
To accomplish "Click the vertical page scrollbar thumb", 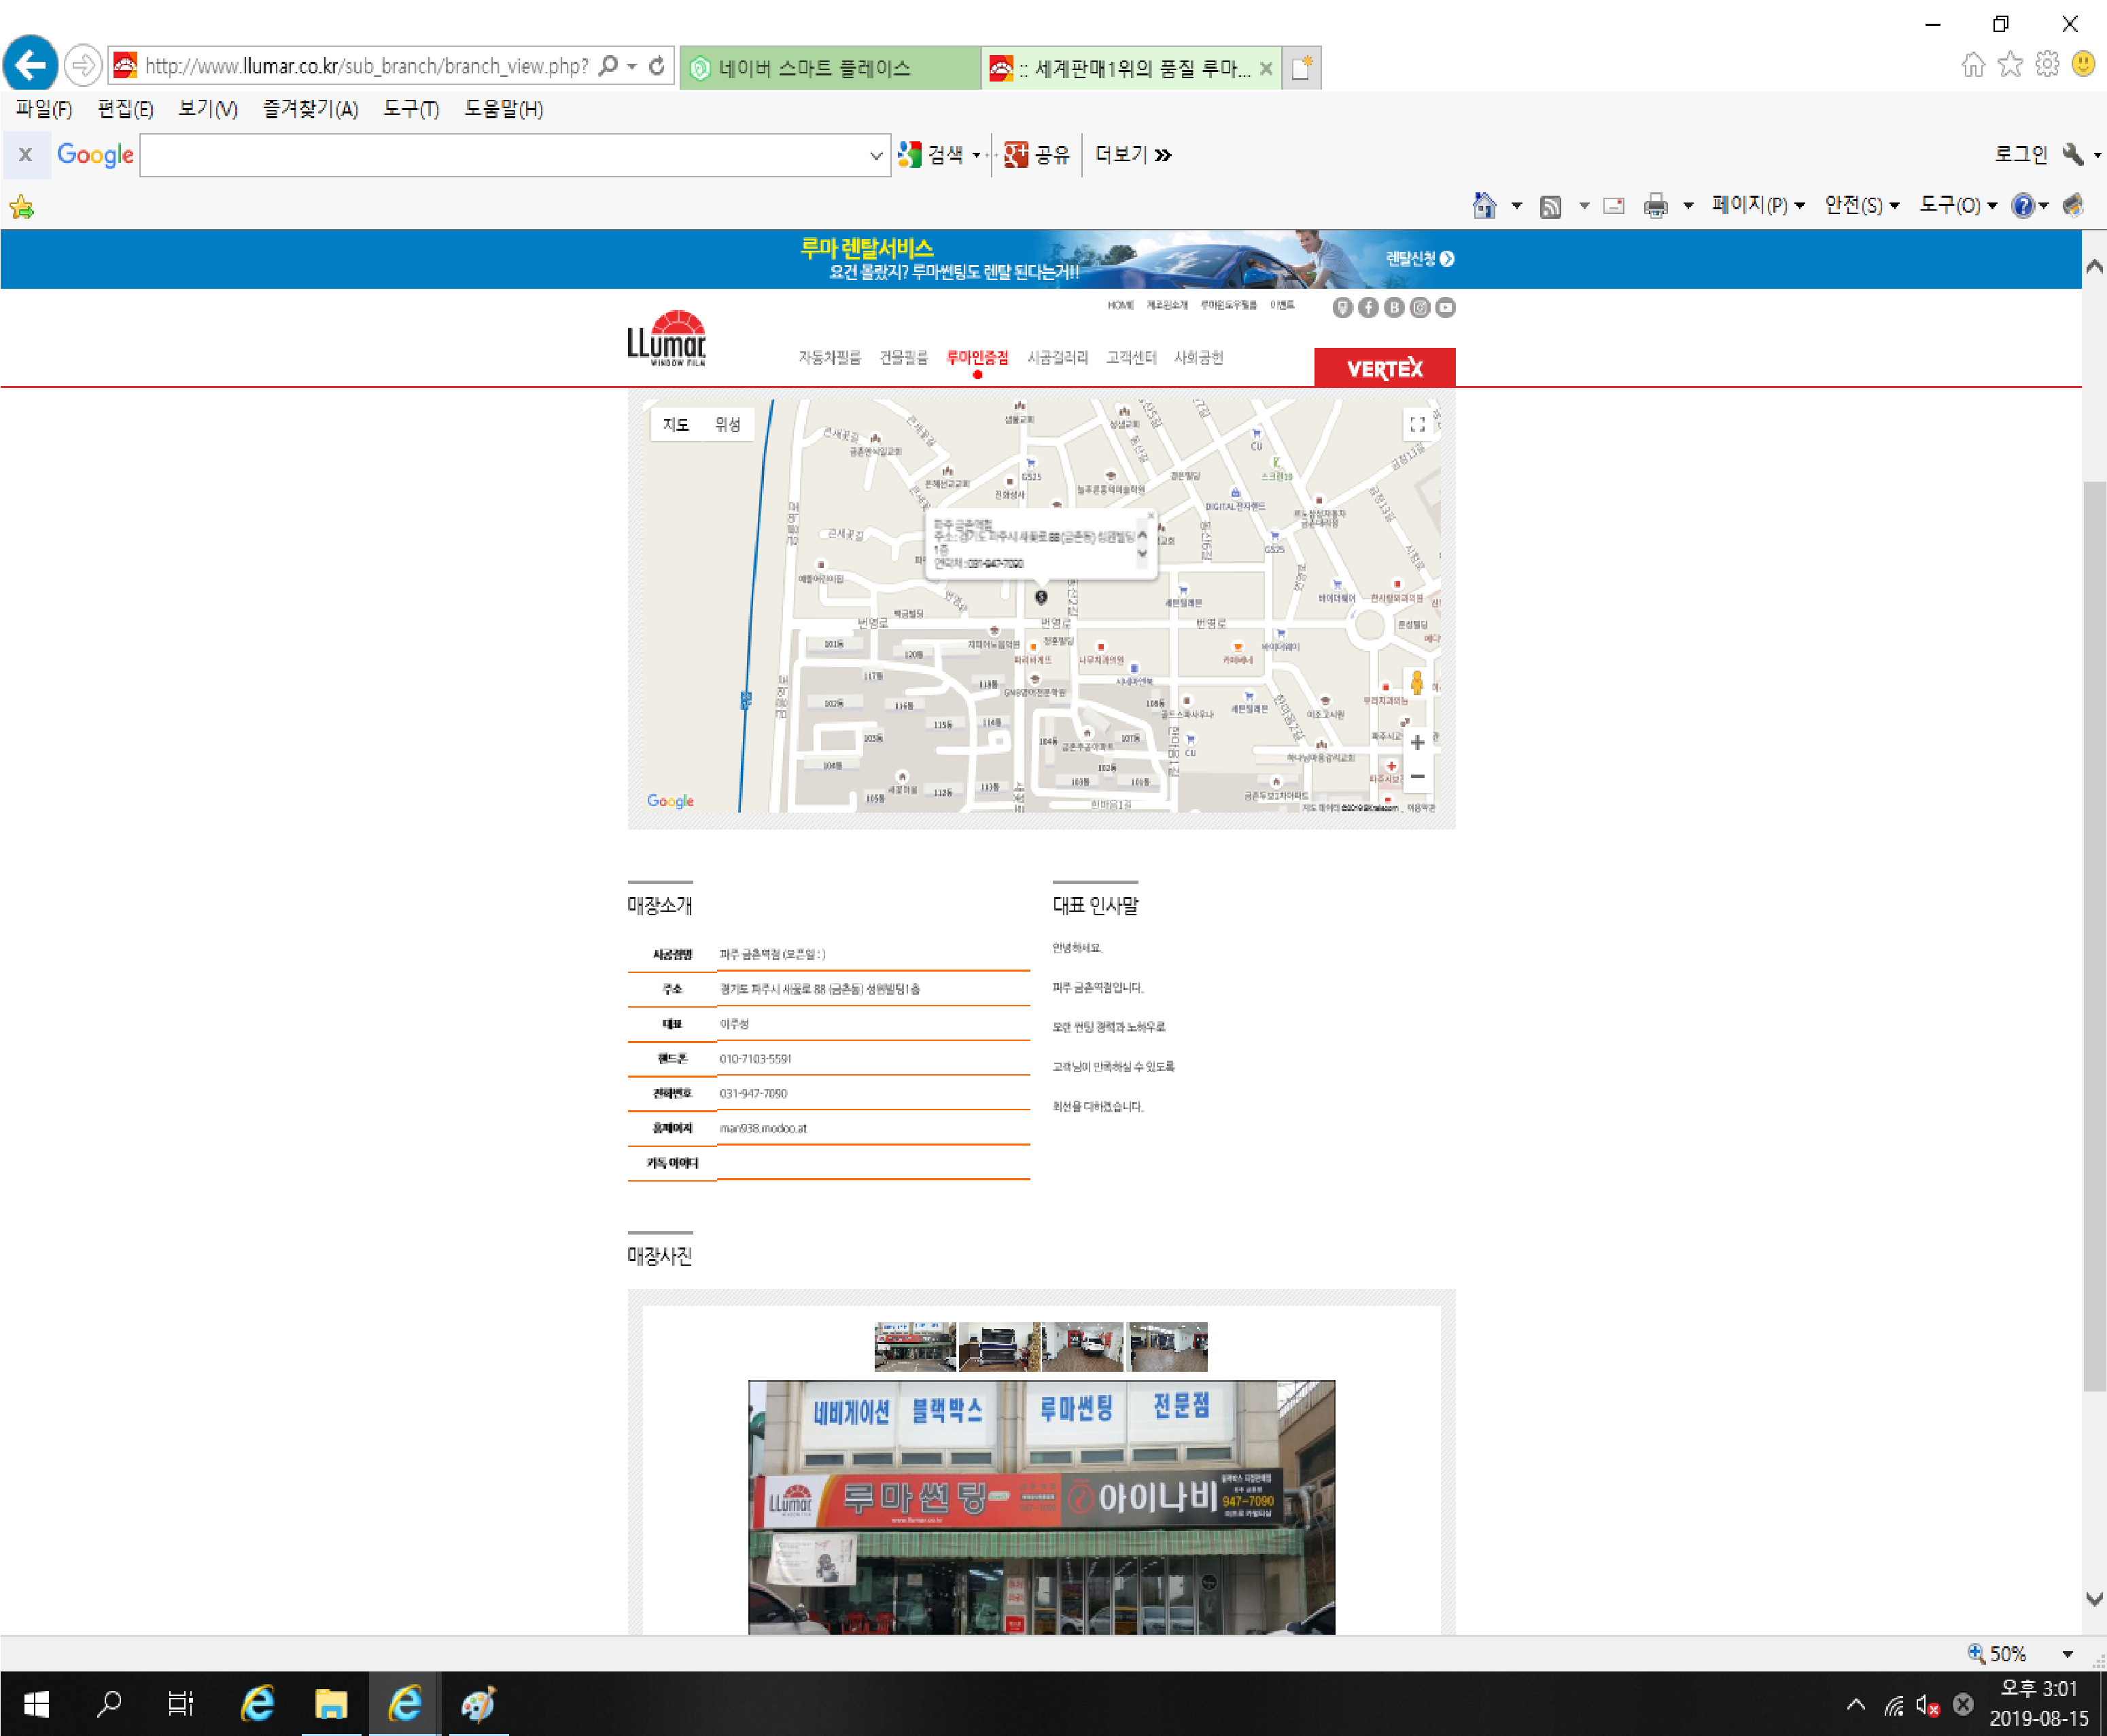I will coord(2094,935).
